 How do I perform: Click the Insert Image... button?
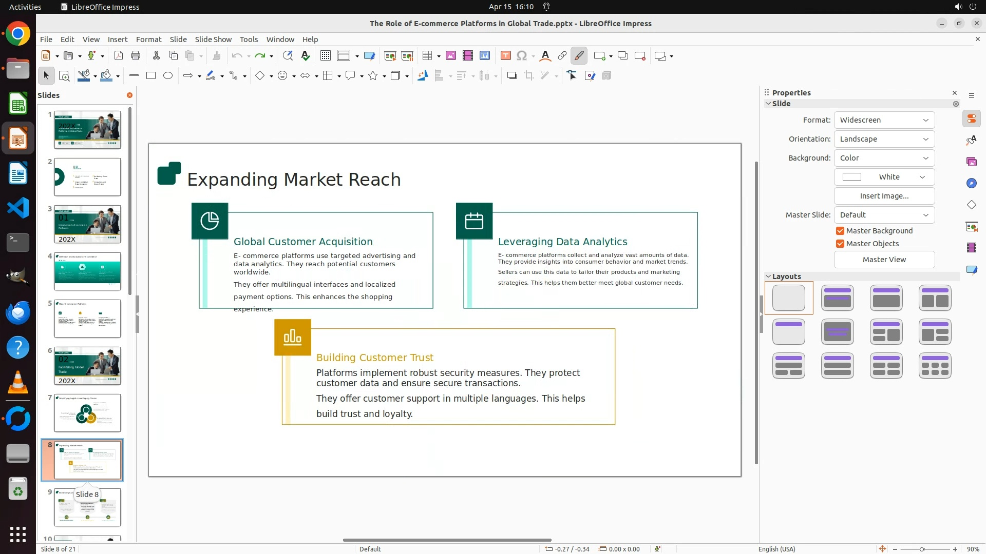(x=884, y=196)
